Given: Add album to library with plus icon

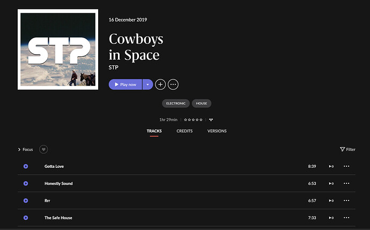Looking at the screenshot, I should point(160,85).
